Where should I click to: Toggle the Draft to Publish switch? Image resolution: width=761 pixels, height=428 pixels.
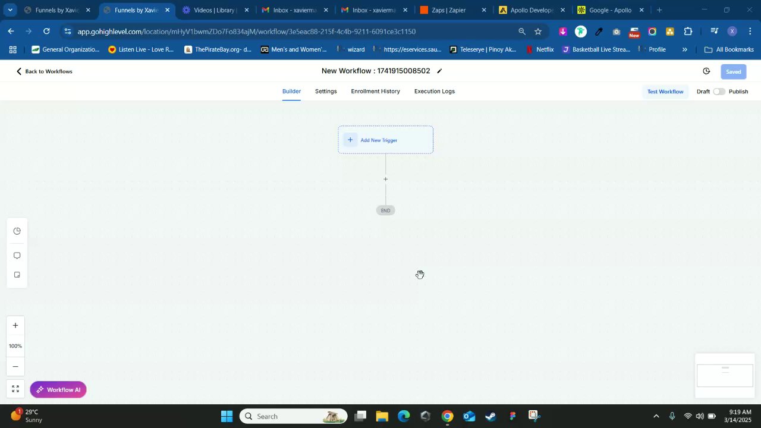tap(719, 92)
